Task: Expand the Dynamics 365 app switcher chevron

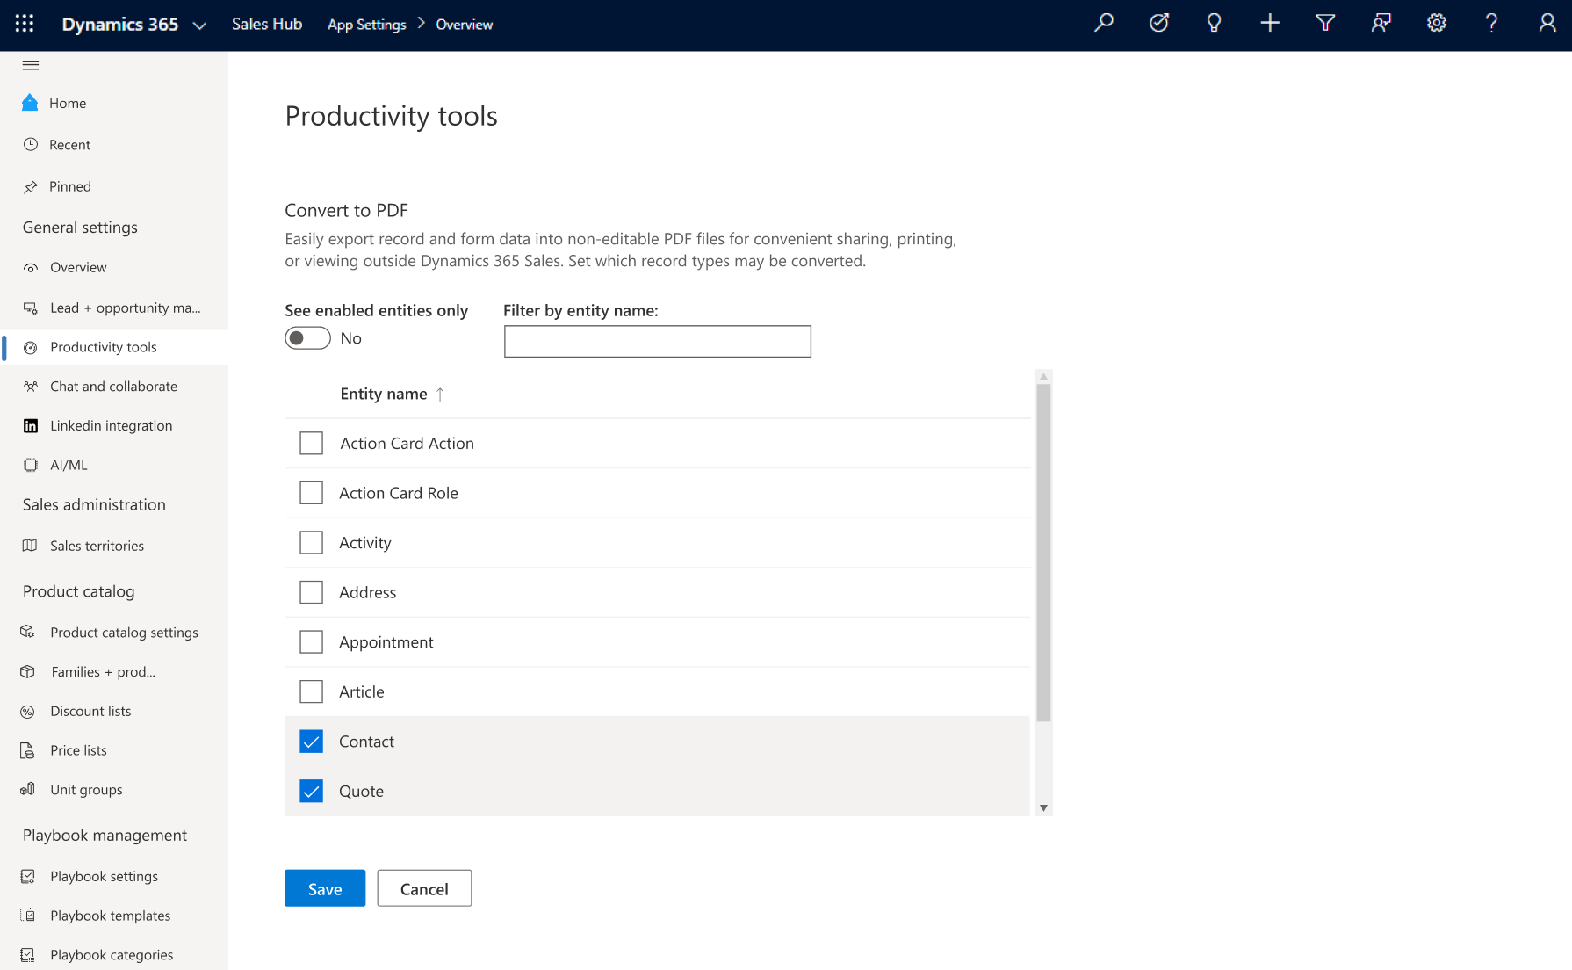Action: point(199,25)
